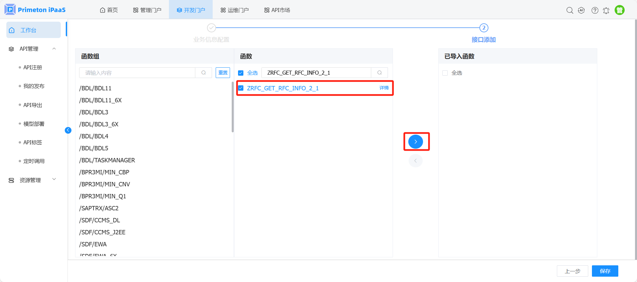Click the global search magnifier icon

click(570, 10)
